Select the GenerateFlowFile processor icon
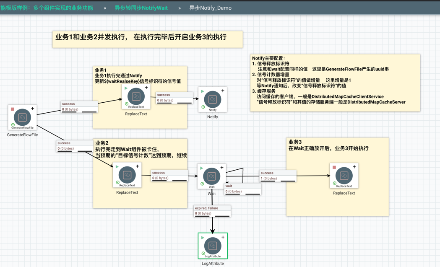440x267 pixels. (x=22, y=117)
